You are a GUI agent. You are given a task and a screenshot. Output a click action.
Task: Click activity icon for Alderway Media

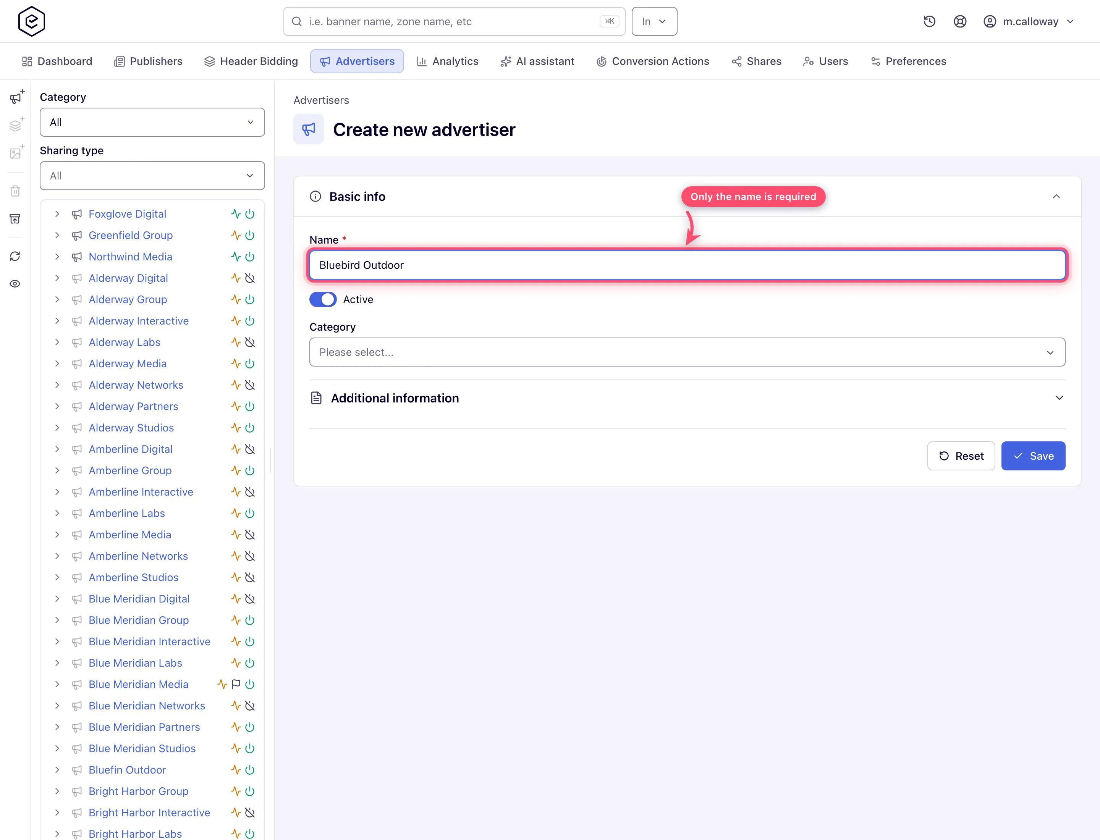click(236, 363)
